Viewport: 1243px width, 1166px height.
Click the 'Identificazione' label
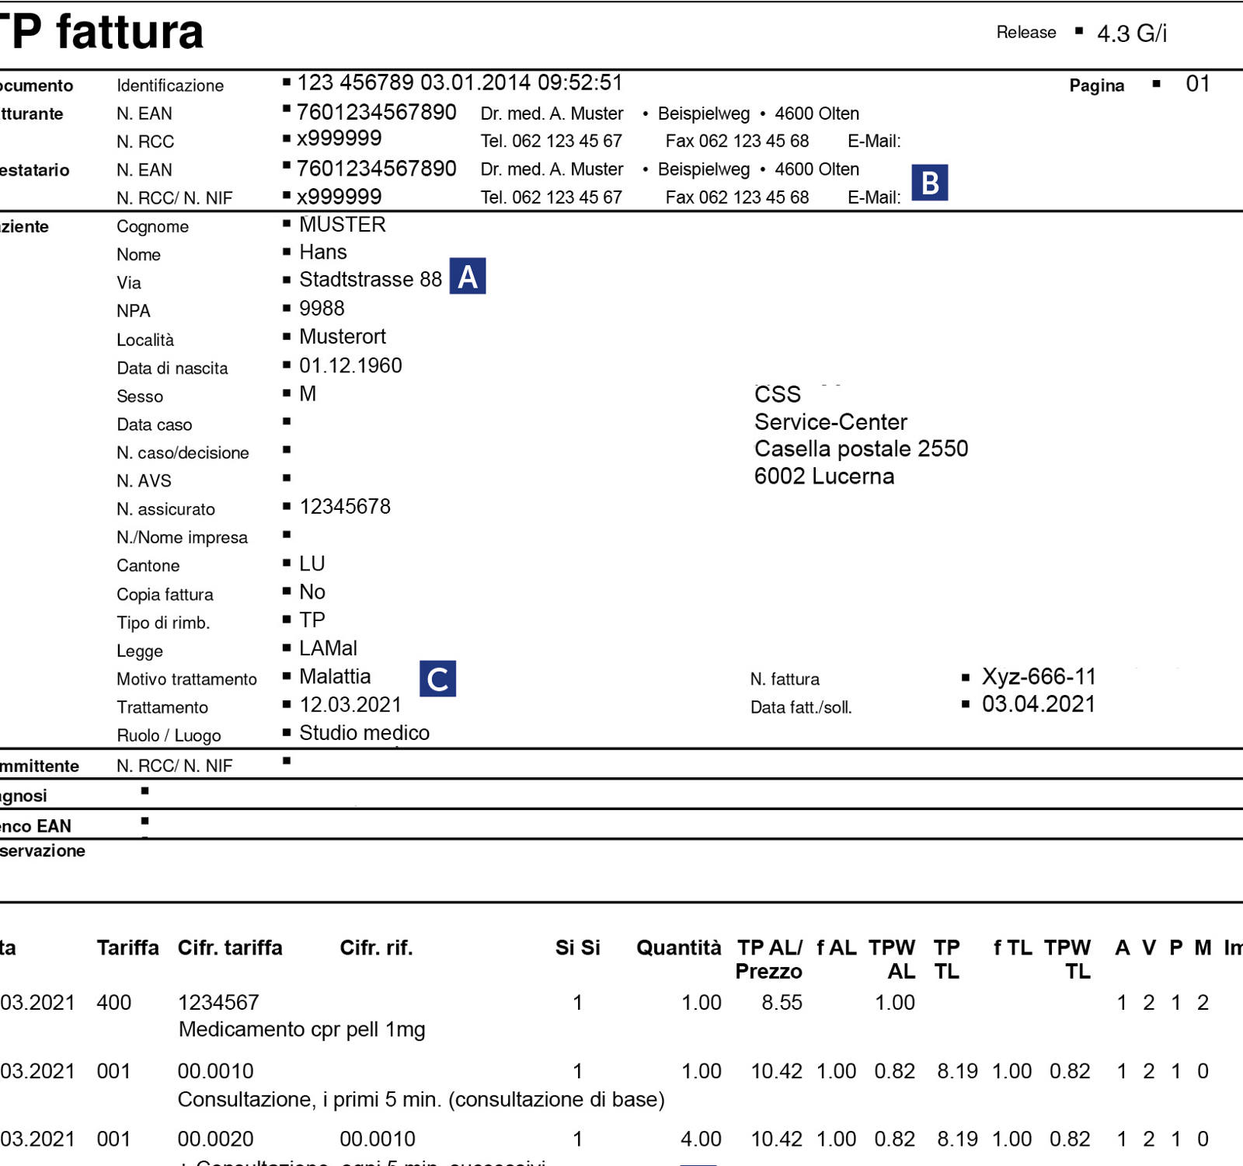point(170,86)
